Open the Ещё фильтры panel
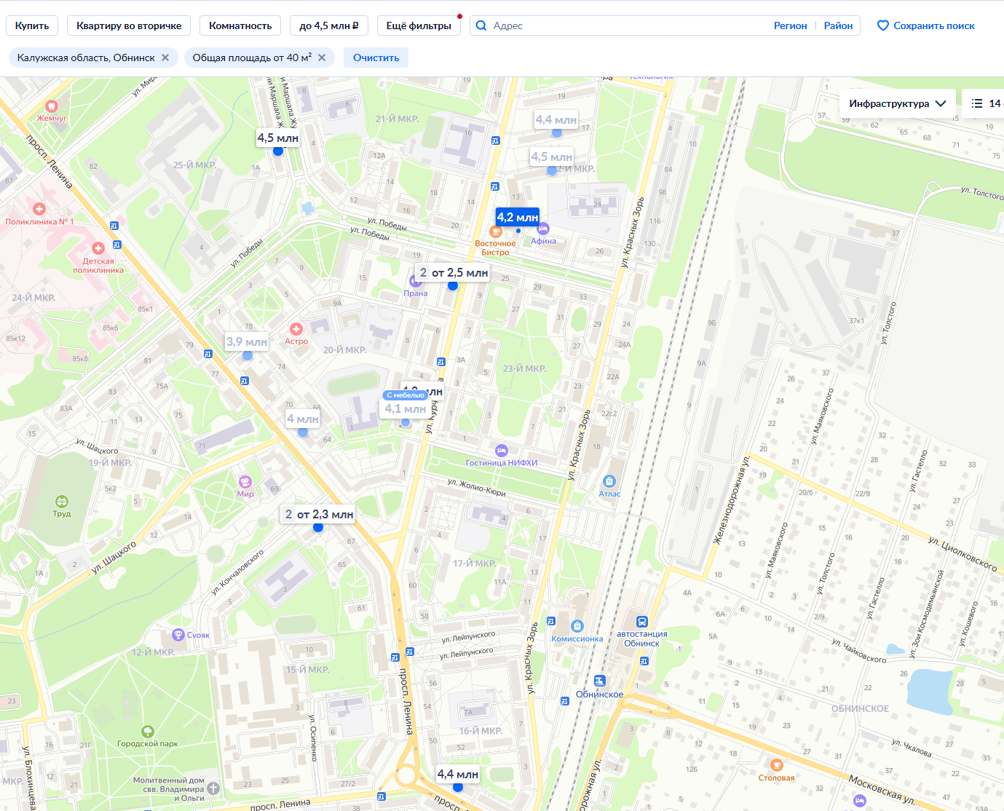1004x811 pixels. pyautogui.click(x=419, y=25)
